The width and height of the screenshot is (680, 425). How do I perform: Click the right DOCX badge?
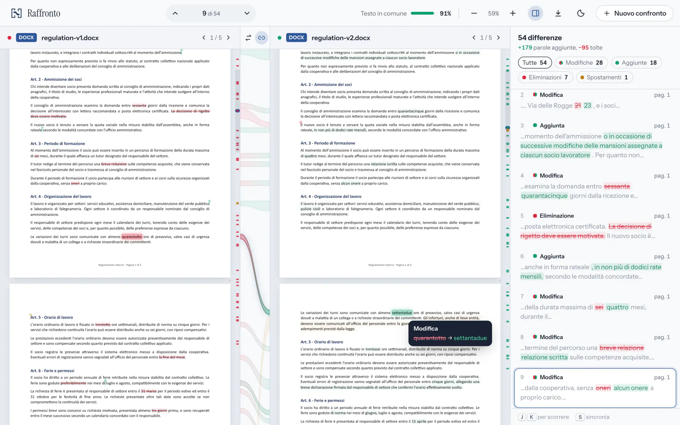pyautogui.click(x=296, y=37)
